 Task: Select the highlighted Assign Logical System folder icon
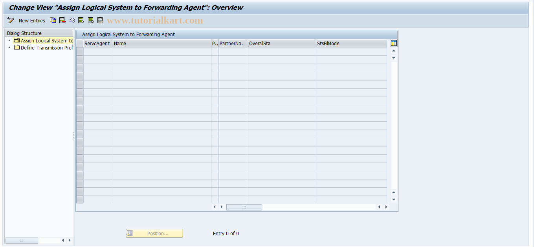[x=16, y=40]
